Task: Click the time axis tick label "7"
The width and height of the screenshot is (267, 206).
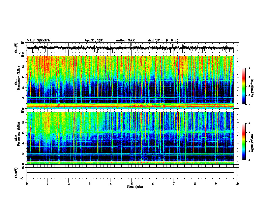Action: (x=174, y=184)
